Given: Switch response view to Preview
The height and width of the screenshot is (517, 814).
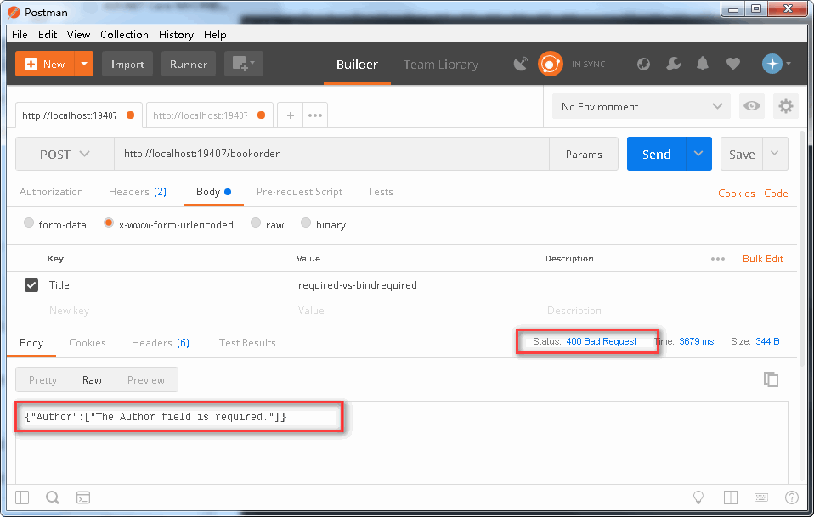Looking at the screenshot, I should click(x=146, y=380).
